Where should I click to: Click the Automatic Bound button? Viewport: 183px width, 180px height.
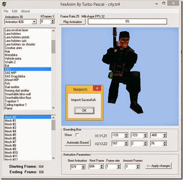point(78,142)
